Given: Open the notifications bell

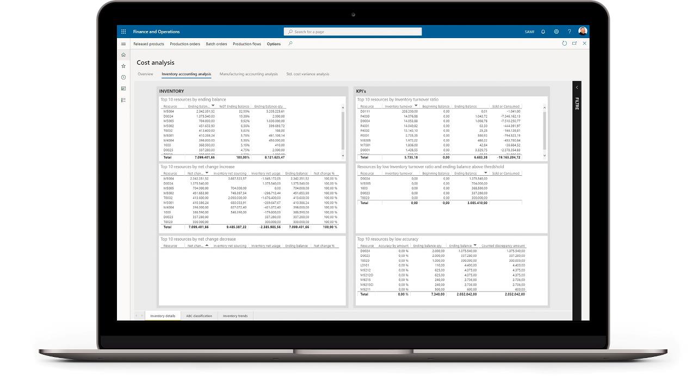Looking at the screenshot, I should coord(543,32).
